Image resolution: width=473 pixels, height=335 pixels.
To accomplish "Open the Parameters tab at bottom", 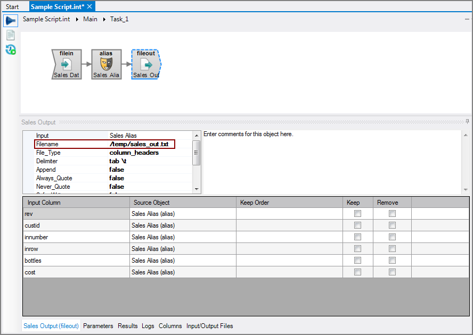I will tap(98, 326).
